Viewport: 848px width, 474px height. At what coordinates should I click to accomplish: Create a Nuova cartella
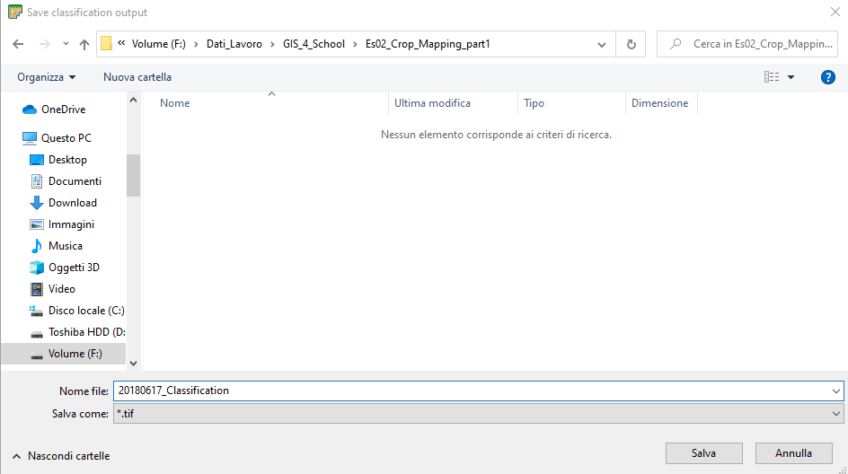(137, 77)
